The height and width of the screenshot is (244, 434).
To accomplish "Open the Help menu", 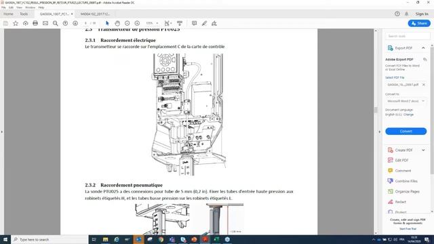I will 41,7.
